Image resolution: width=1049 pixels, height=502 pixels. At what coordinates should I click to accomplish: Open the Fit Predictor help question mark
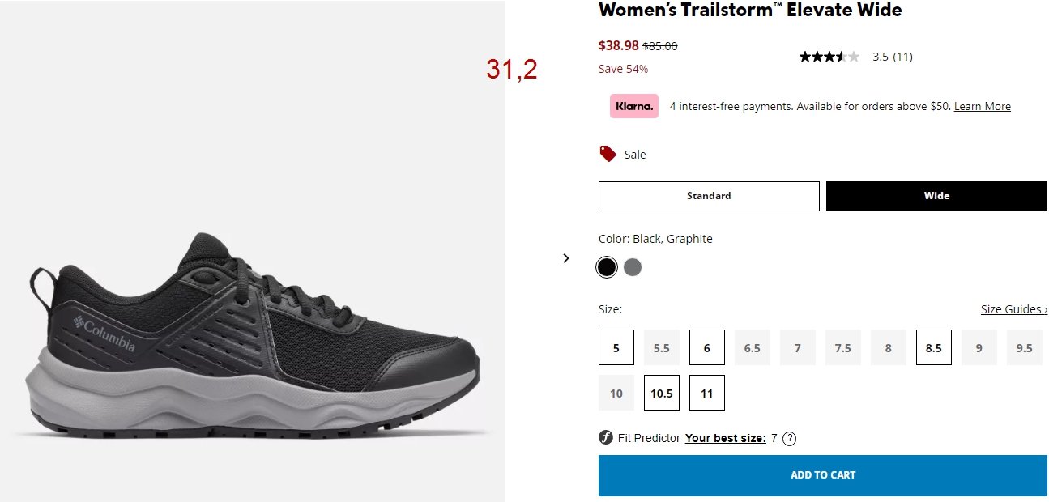[x=790, y=439]
